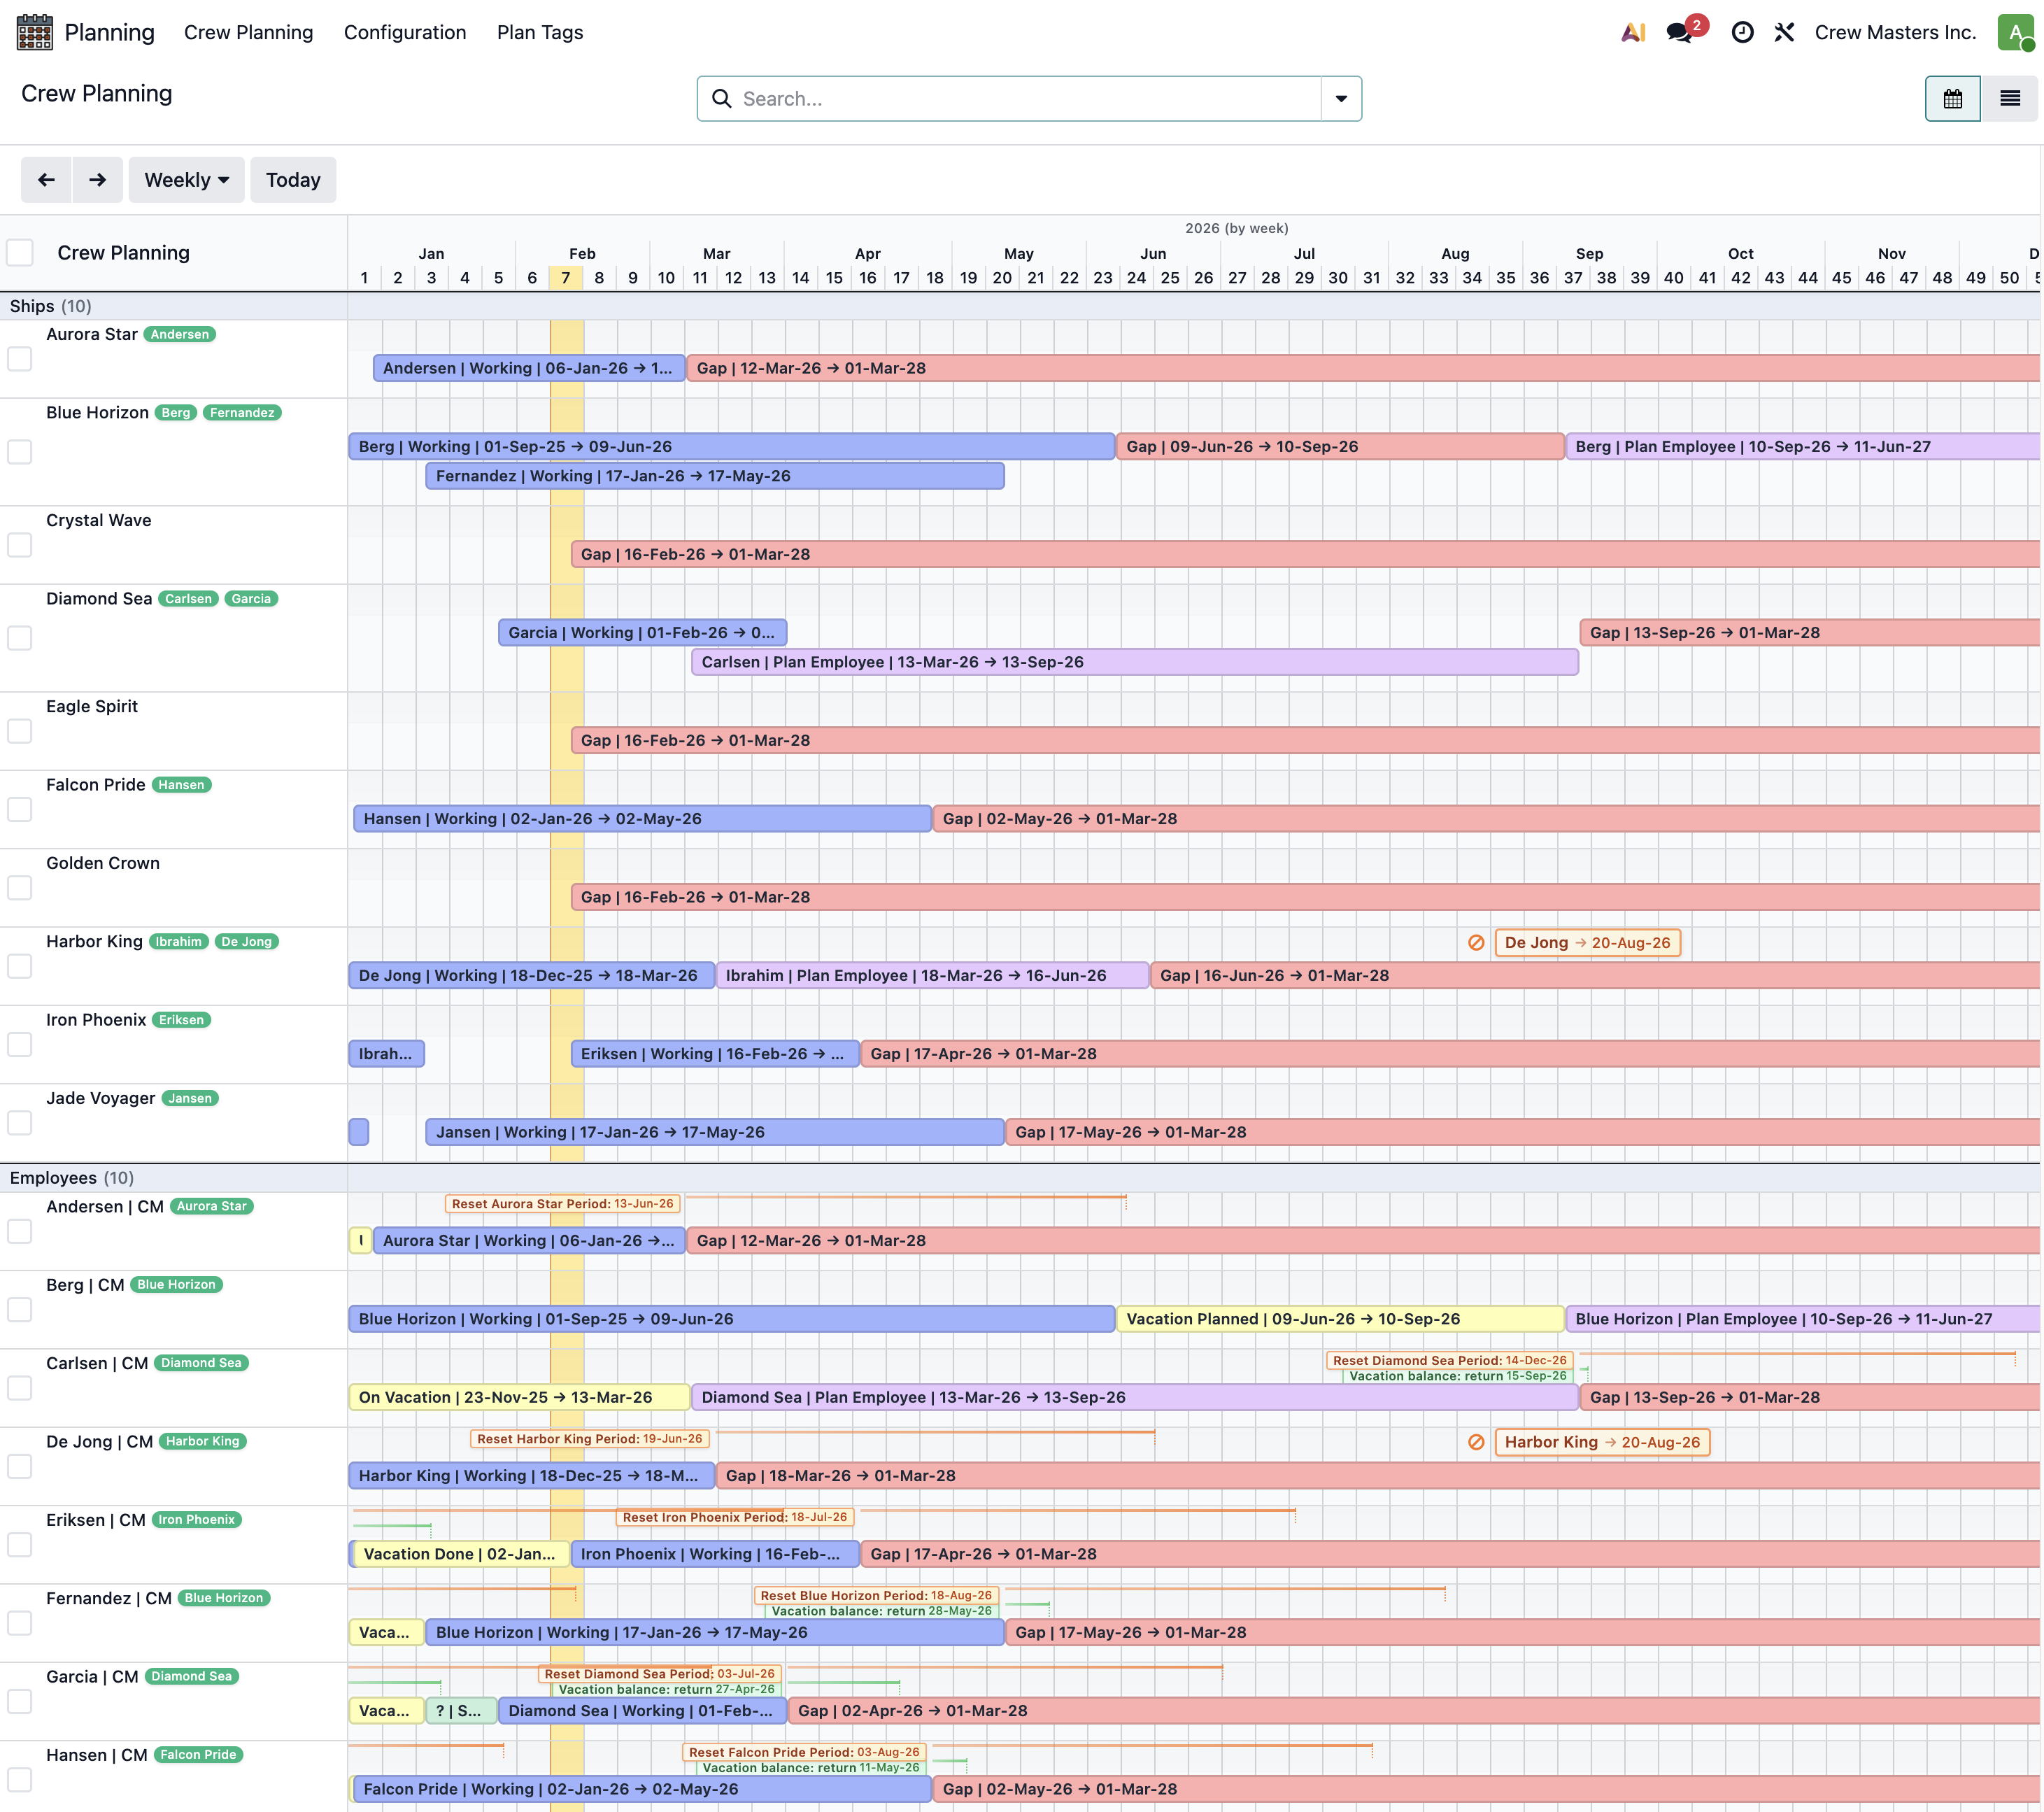Image resolution: width=2044 pixels, height=1812 pixels.
Task: Open the Gap 09-Jun-26 to 10-Sep-26 pill
Action: 1340,446
